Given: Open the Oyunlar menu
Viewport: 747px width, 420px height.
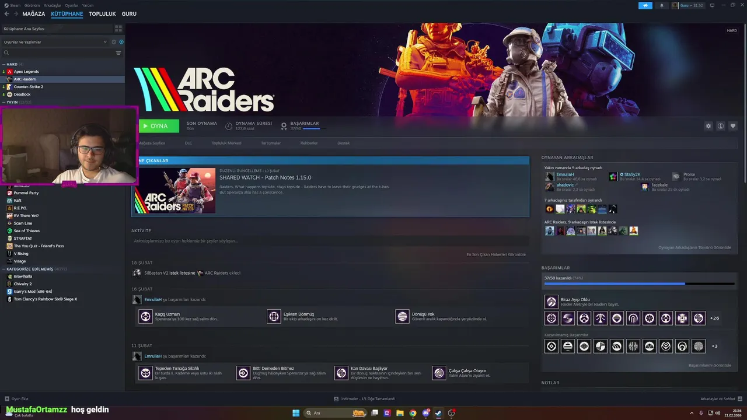Looking at the screenshot, I should [71, 5].
